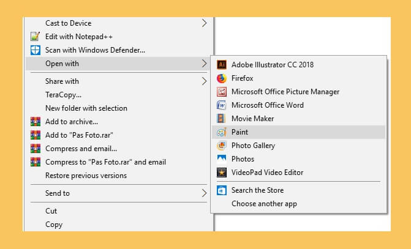The width and height of the screenshot is (411, 249).
Task: Click the Notepad++ icon beside Edit with Notepad++
Action: click(35, 36)
